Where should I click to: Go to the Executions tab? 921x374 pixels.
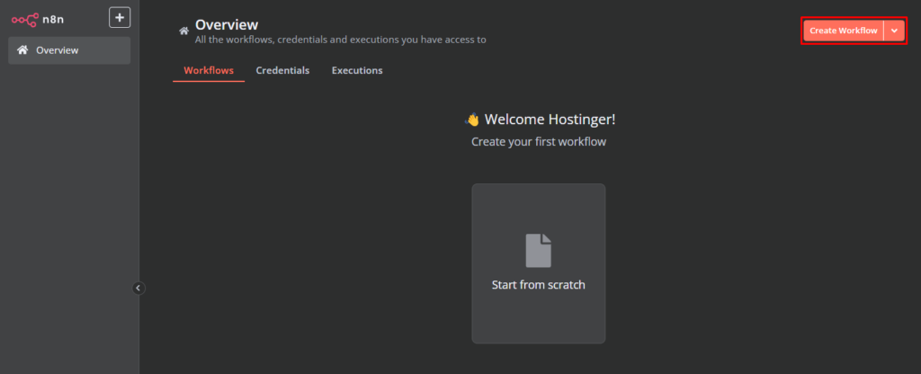click(357, 70)
